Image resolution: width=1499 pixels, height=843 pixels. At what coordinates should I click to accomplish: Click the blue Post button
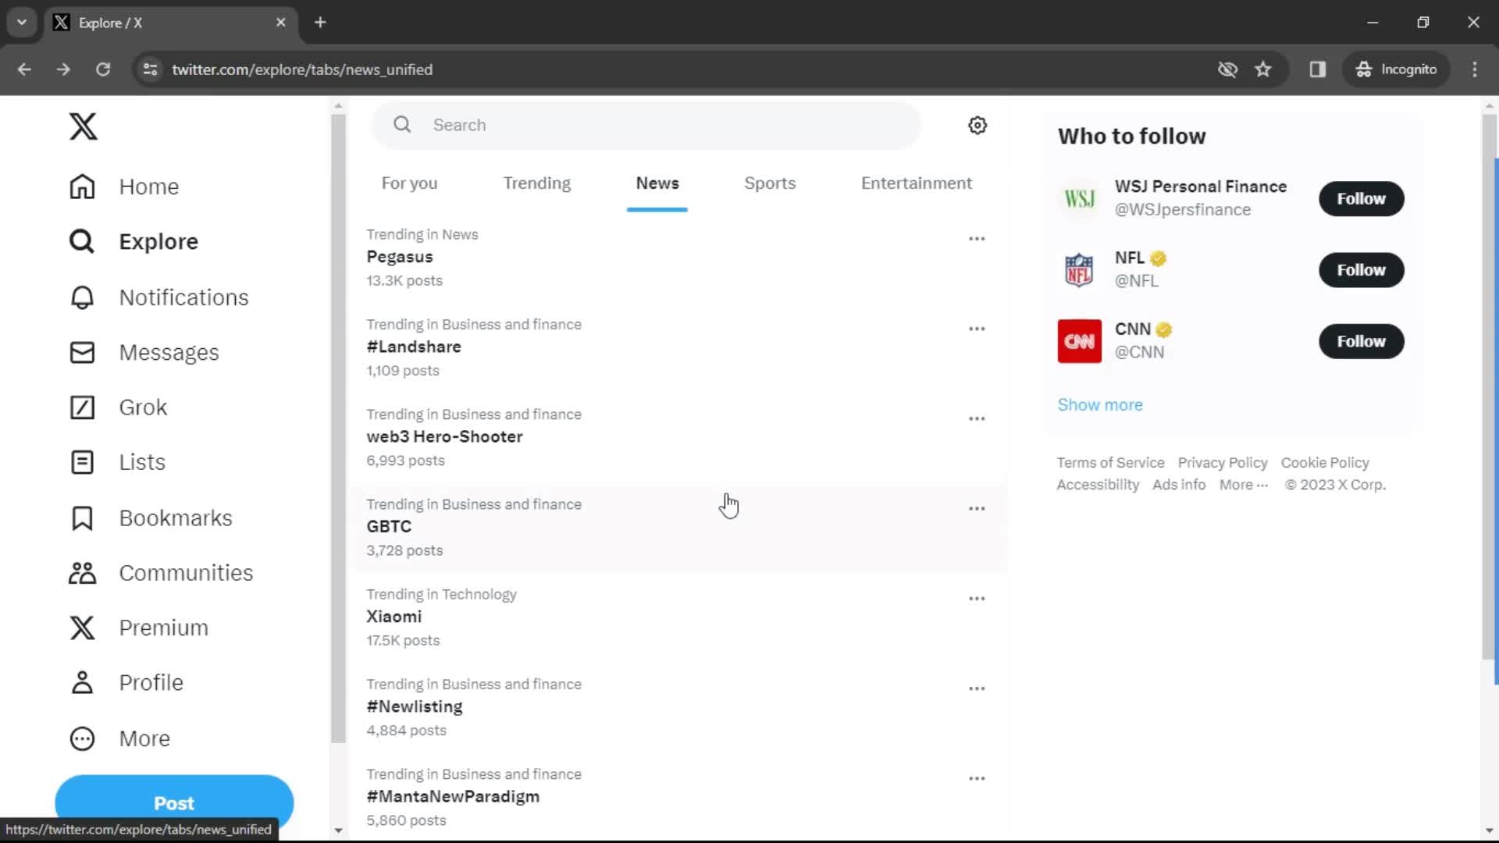[x=174, y=802]
